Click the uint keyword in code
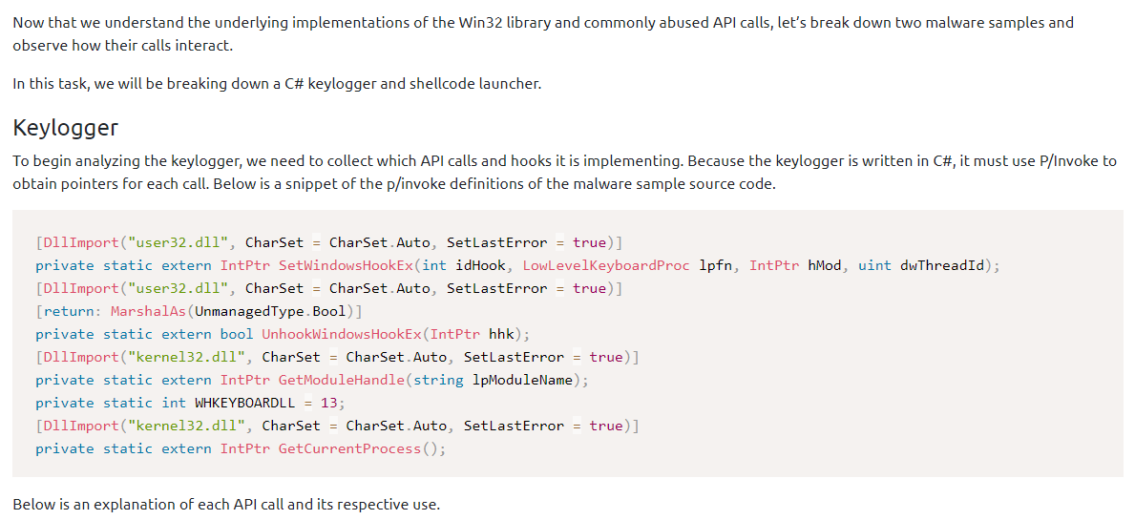 [874, 265]
